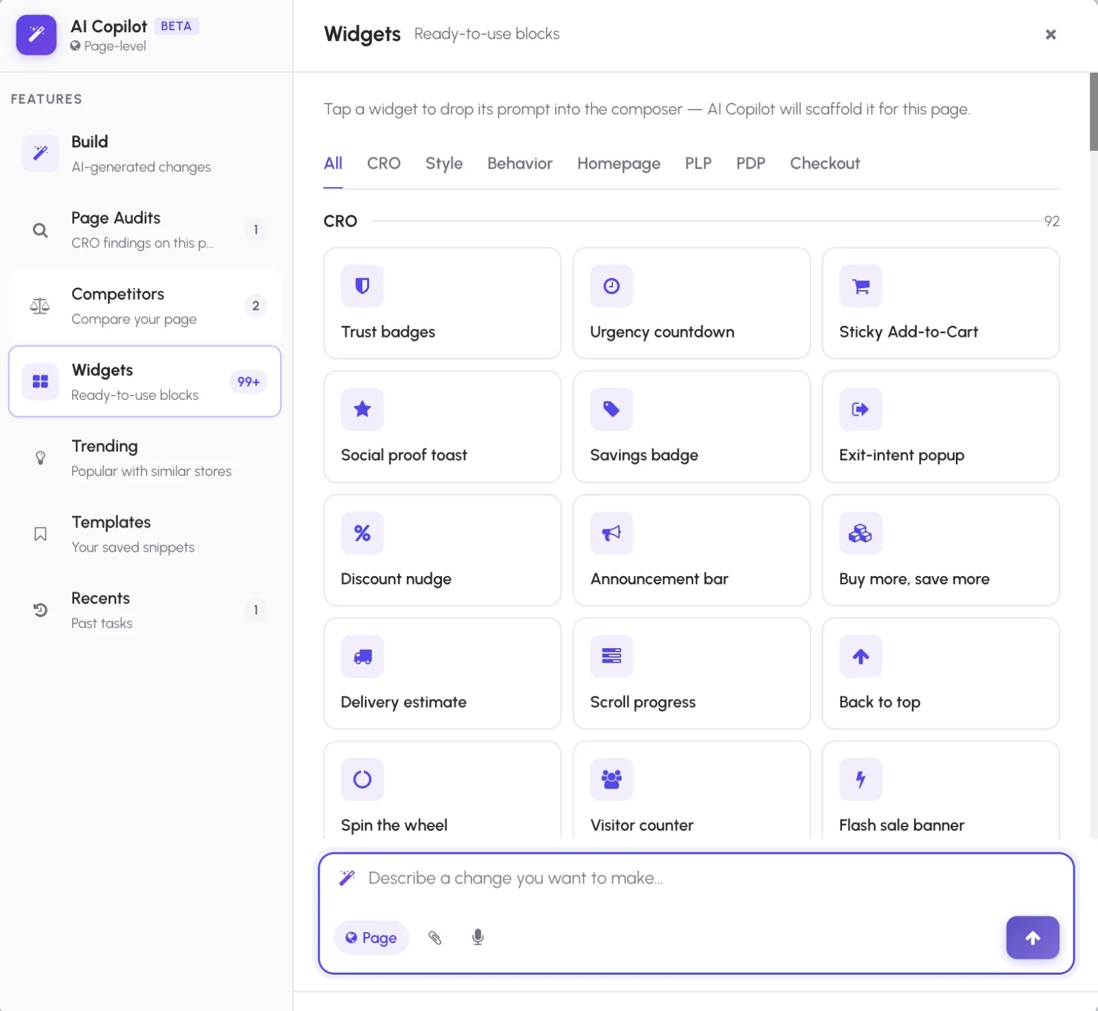Click the 'Your saved snippets' subtitle

(132, 547)
